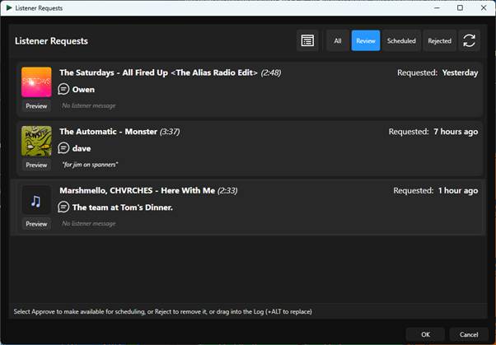Dismiss dialog with Cancel button
496x345 pixels.
(469, 334)
